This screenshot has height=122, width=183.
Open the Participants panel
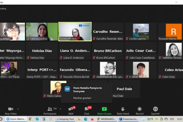pyautogui.click(x=50, y=111)
